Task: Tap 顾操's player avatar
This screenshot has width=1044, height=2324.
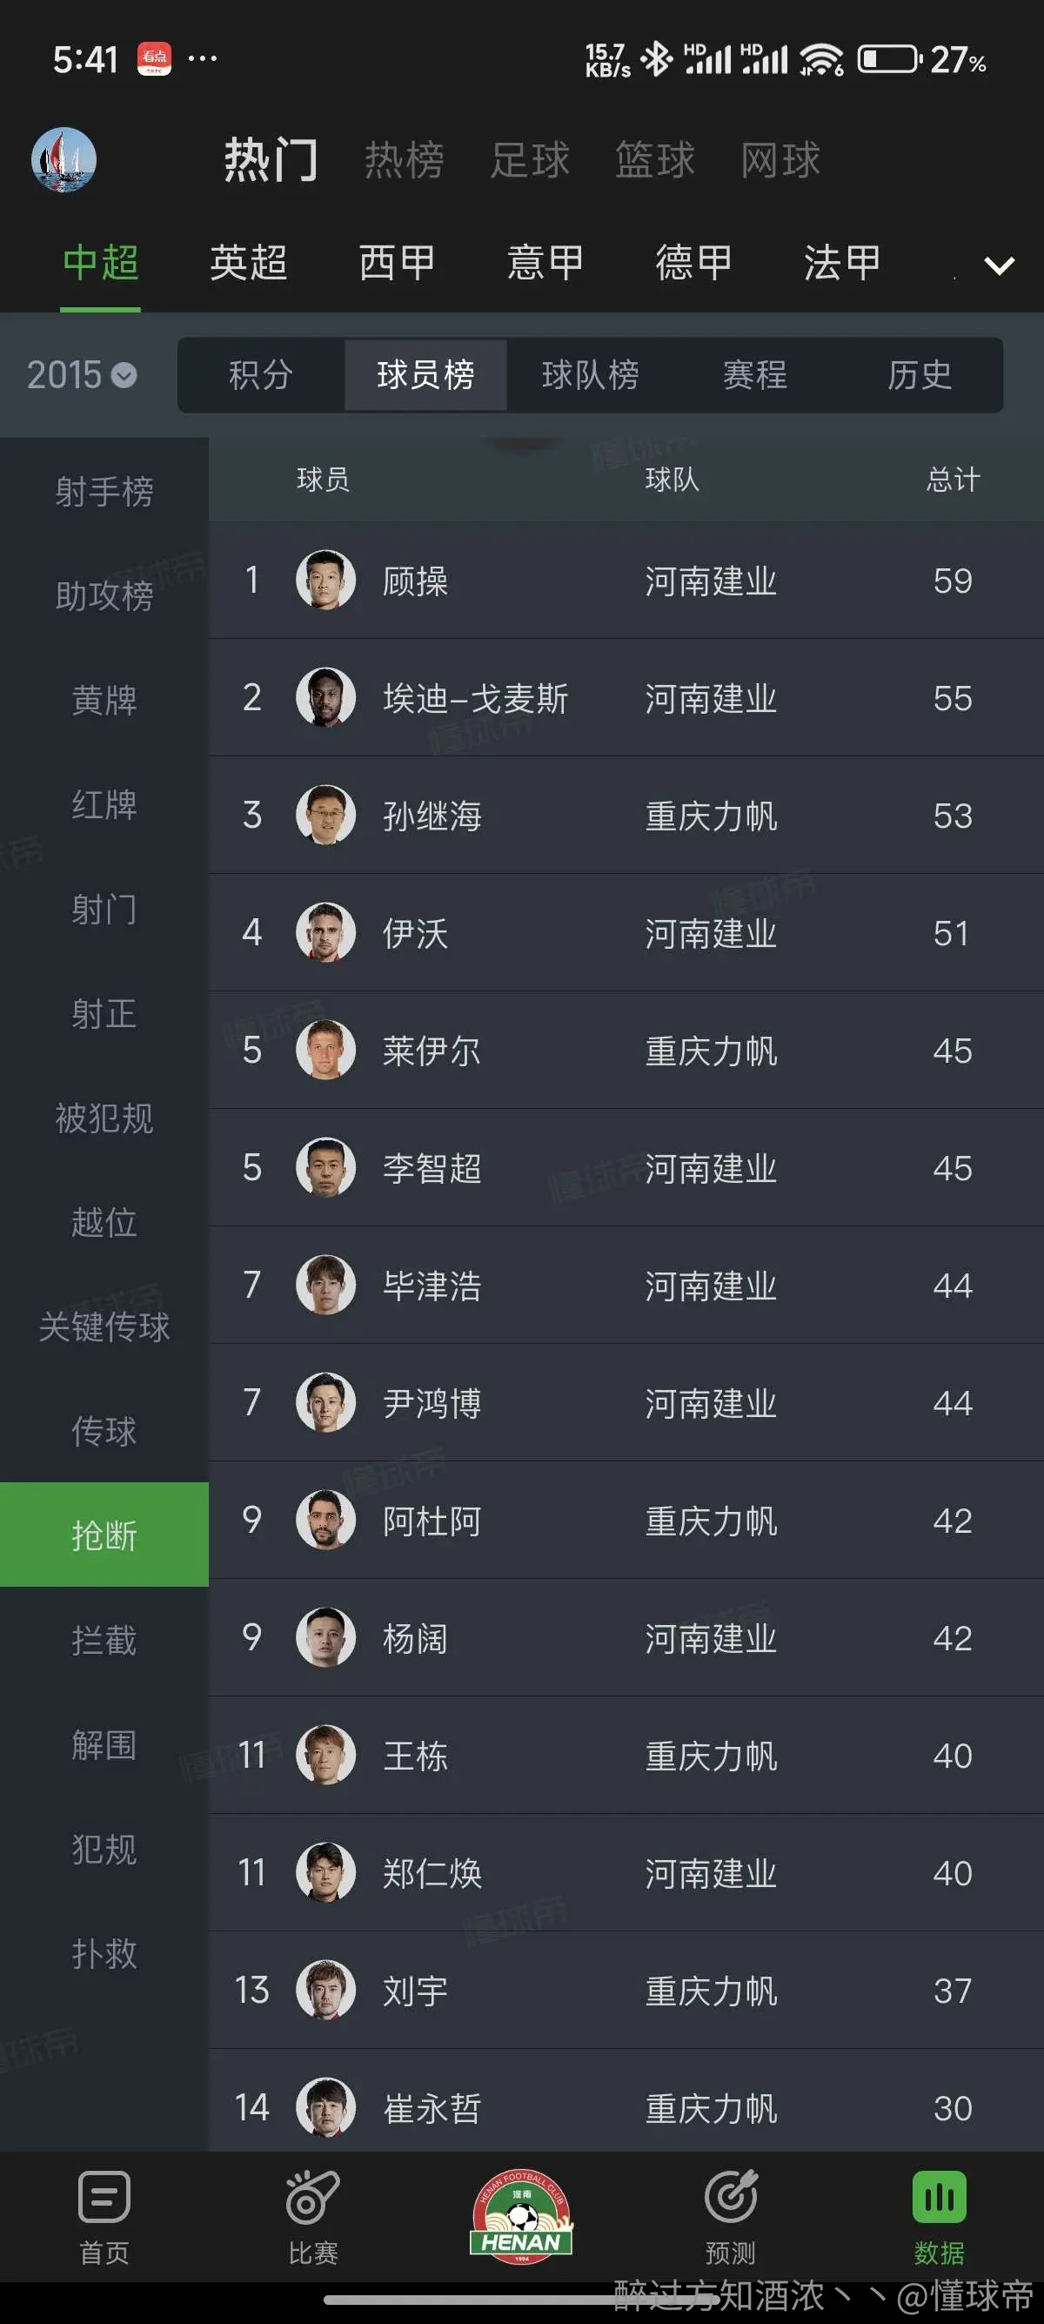Action: click(325, 580)
